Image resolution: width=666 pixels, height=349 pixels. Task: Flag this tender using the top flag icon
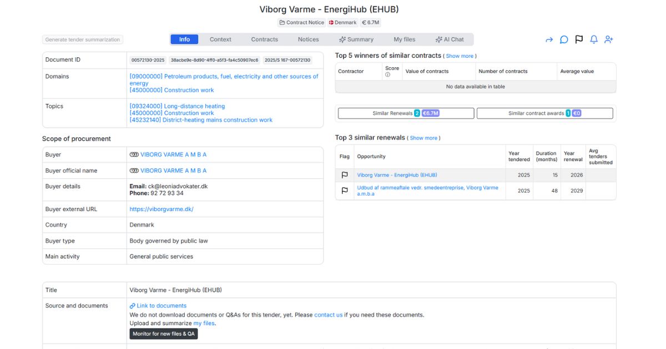[x=579, y=39]
